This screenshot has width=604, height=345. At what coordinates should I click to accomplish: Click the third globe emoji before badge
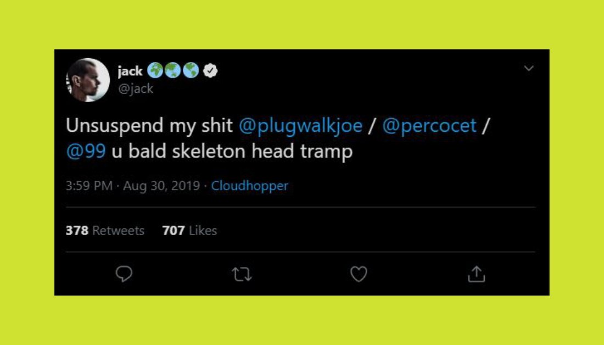(x=191, y=70)
